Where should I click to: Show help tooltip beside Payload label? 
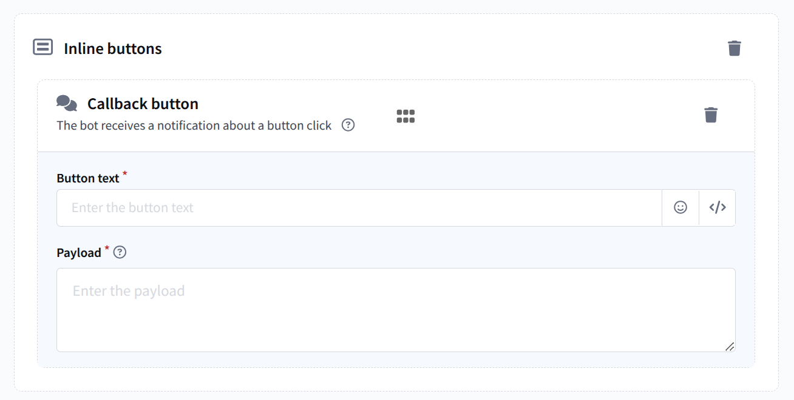click(120, 252)
